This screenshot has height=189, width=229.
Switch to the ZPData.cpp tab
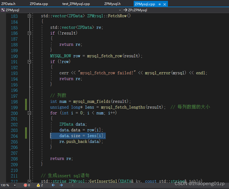tap(39, 4)
